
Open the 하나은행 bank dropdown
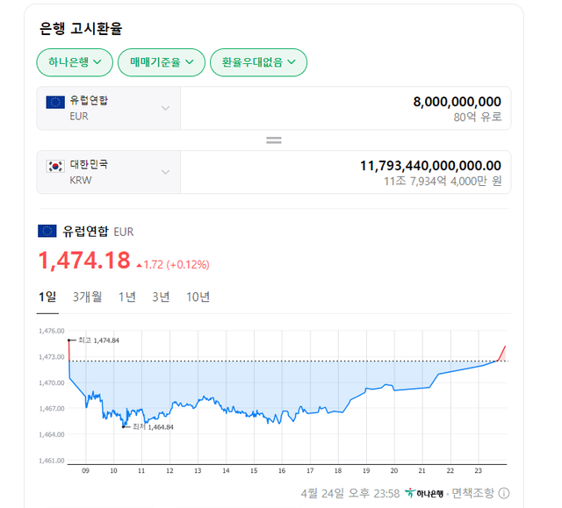click(x=75, y=62)
